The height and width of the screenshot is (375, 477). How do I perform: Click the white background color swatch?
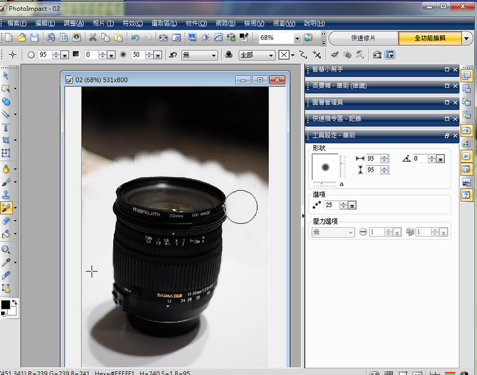click(x=13, y=311)
